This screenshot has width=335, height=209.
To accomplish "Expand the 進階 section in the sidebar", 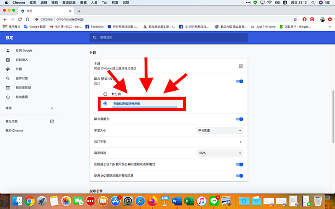I will click(29, 108).
